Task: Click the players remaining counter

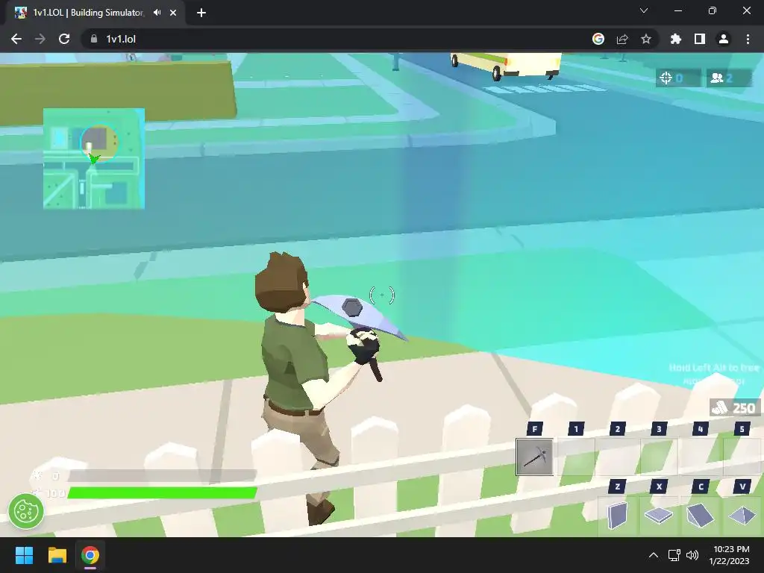Action: click(729, 78)
